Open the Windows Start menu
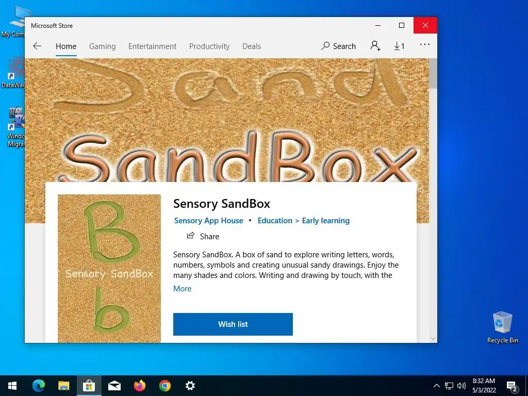 coord(12,386)
